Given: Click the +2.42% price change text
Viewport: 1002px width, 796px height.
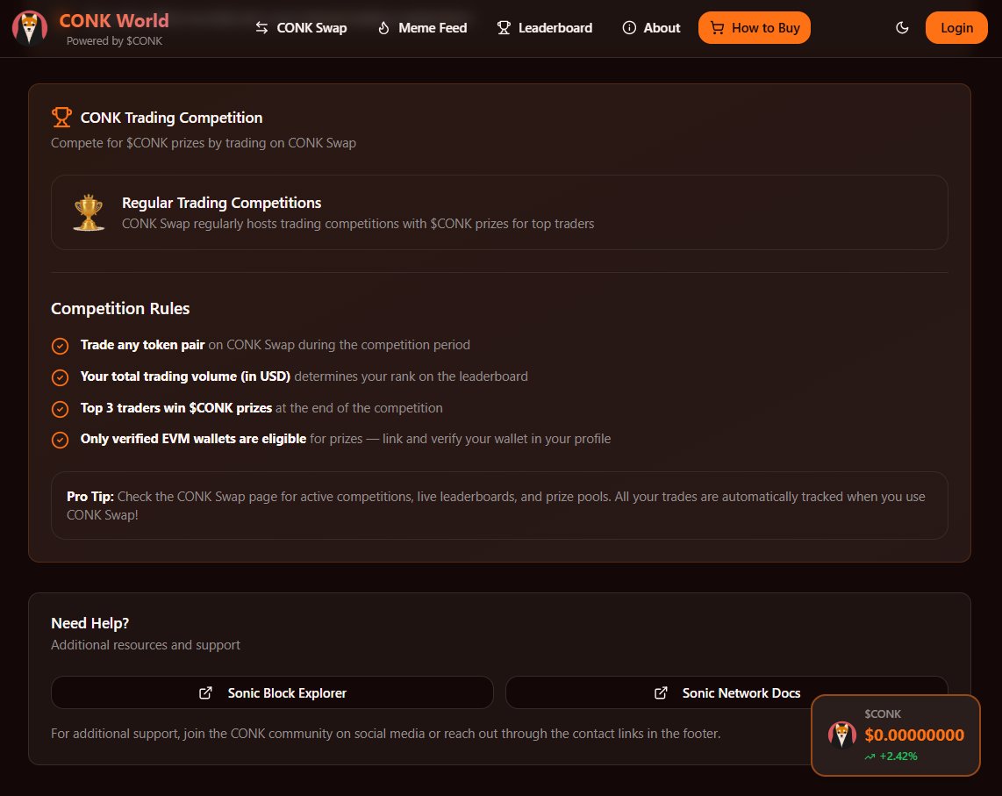Looking at the screenshot, I should [898, 757].
